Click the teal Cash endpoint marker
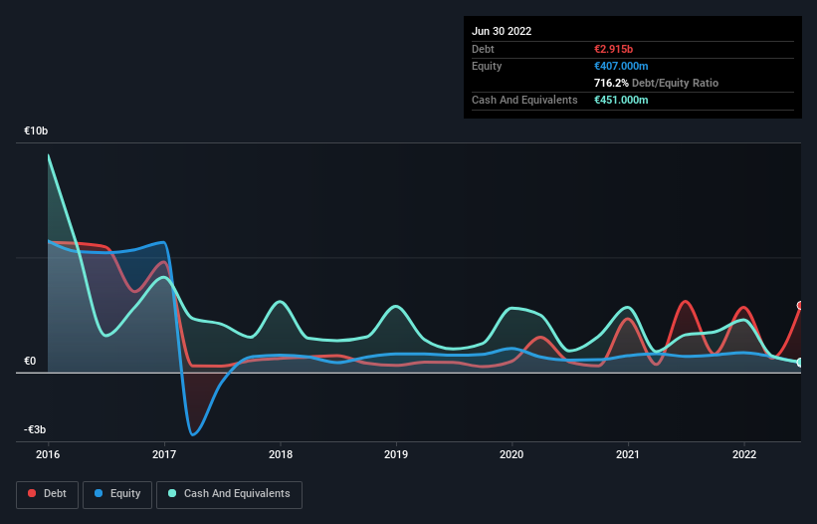 (x=800, y=363)
